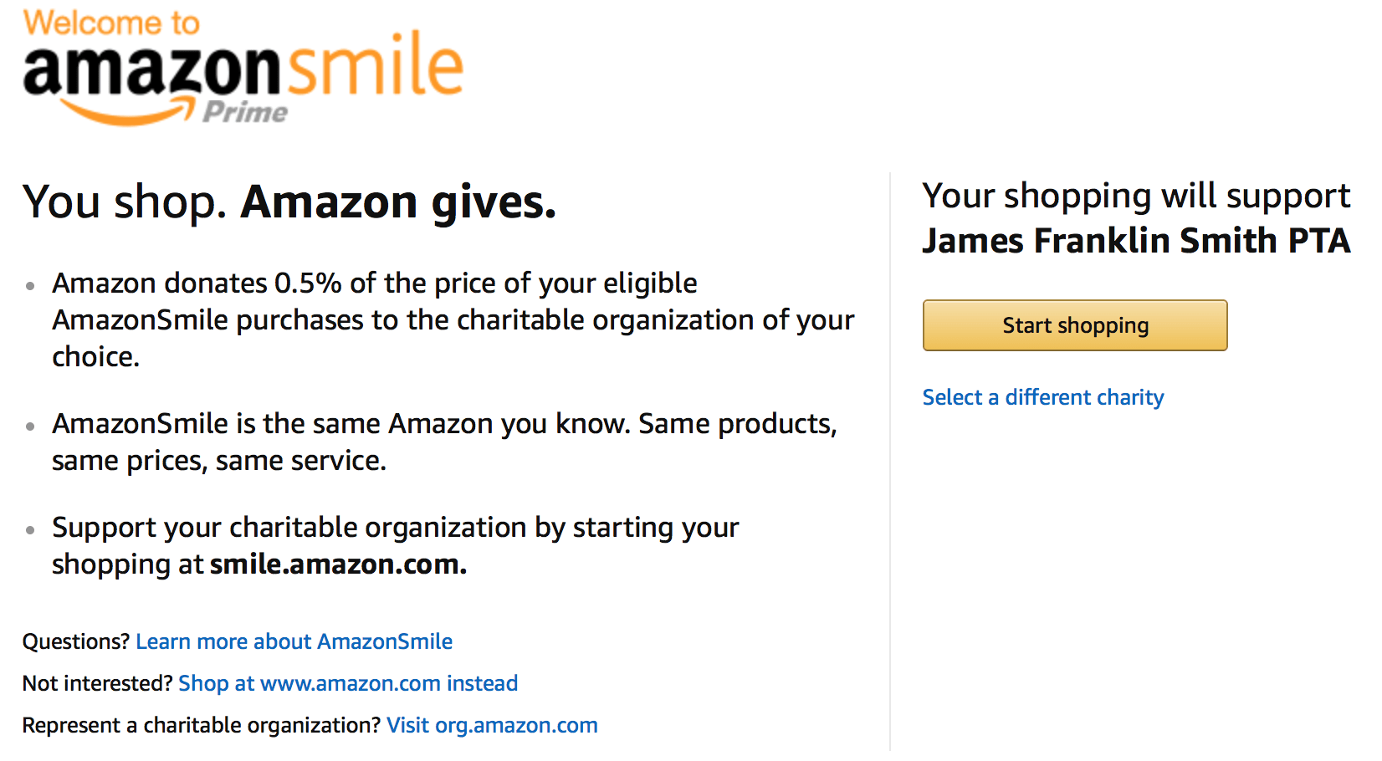The image size is (1382, 761).
Task: Click the 'Amazon donates 0.5%' bullet paragraph
Action: point(453,320)
